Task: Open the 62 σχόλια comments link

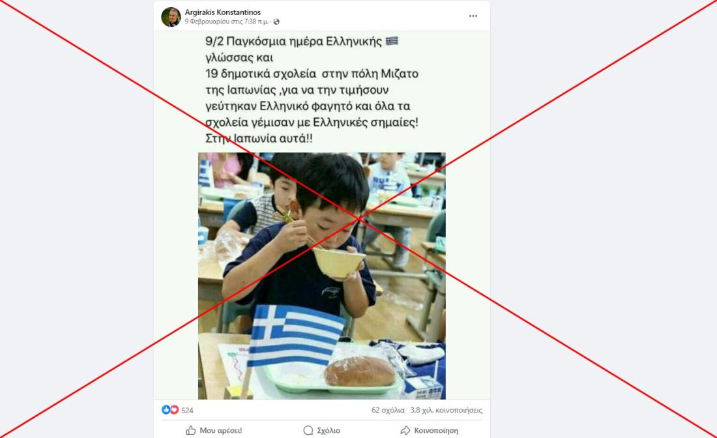Action: click(x=388, y=410)
